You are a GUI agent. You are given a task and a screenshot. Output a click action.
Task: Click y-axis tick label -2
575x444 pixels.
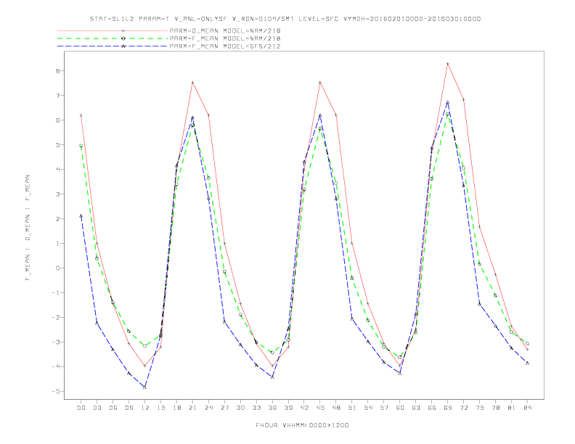pos(56,317)
